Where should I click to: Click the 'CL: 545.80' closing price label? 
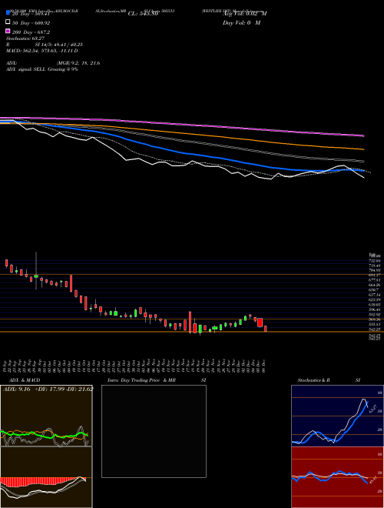point(143,14)
